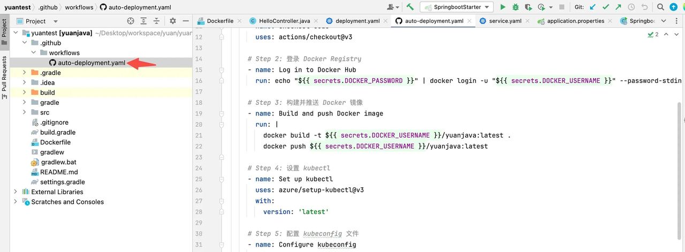Viewport: 685px width, 252px height.
Task: Click the Profiler run icon
Action: pos(541,7)
